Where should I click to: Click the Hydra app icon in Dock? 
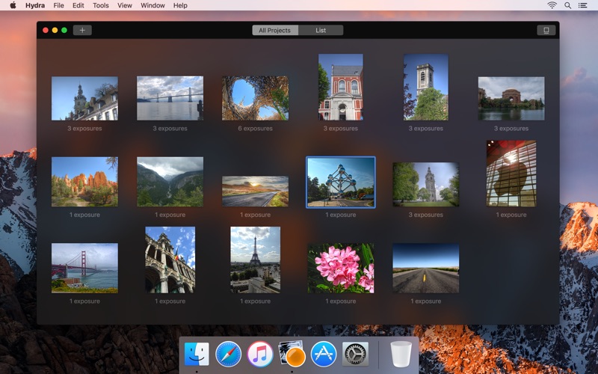click(292, 353)
